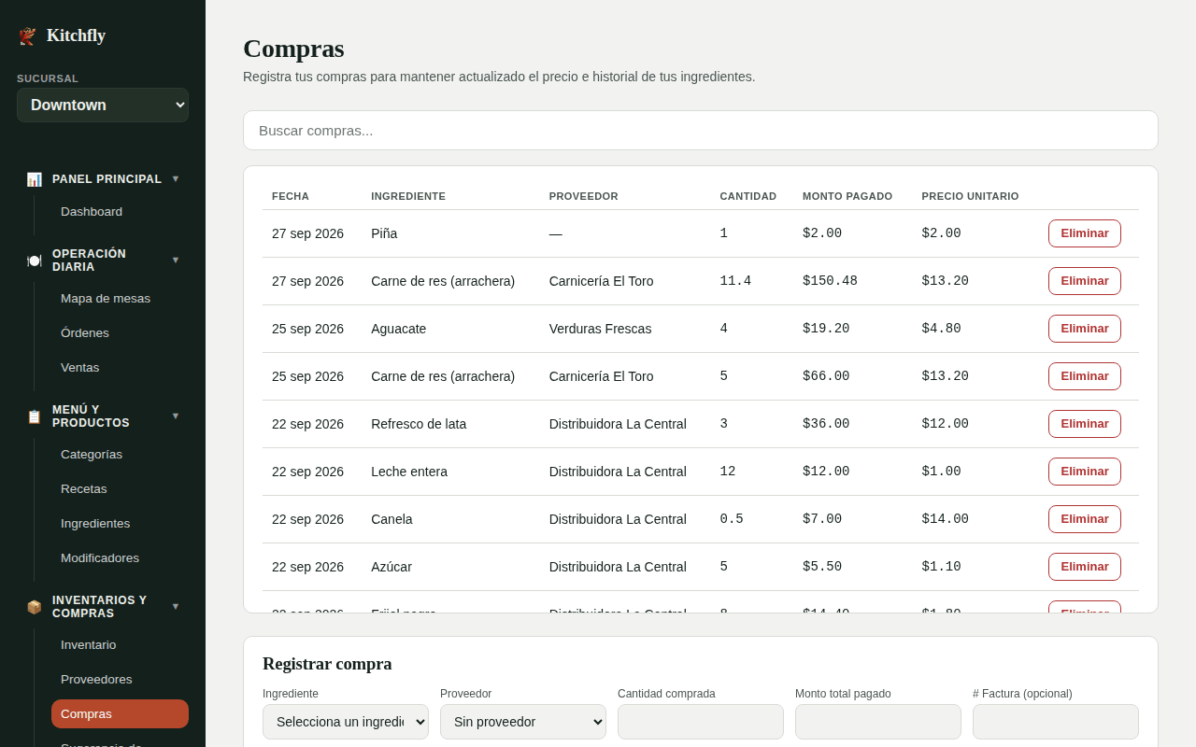Image resolution: width=1196 pixels, height=747 pixels.
Task: Click the Monto Pagado column header
Action: coord(847,196)
